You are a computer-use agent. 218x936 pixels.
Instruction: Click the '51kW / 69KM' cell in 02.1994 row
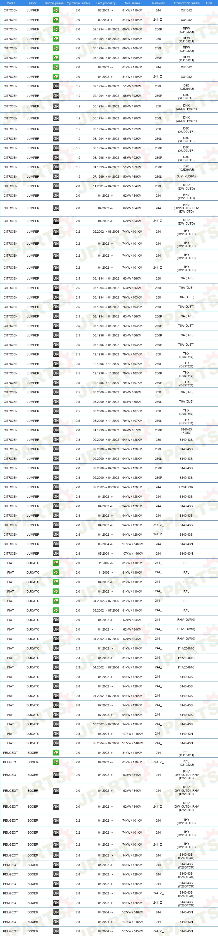pyautogui.click(x=132, y=86)
